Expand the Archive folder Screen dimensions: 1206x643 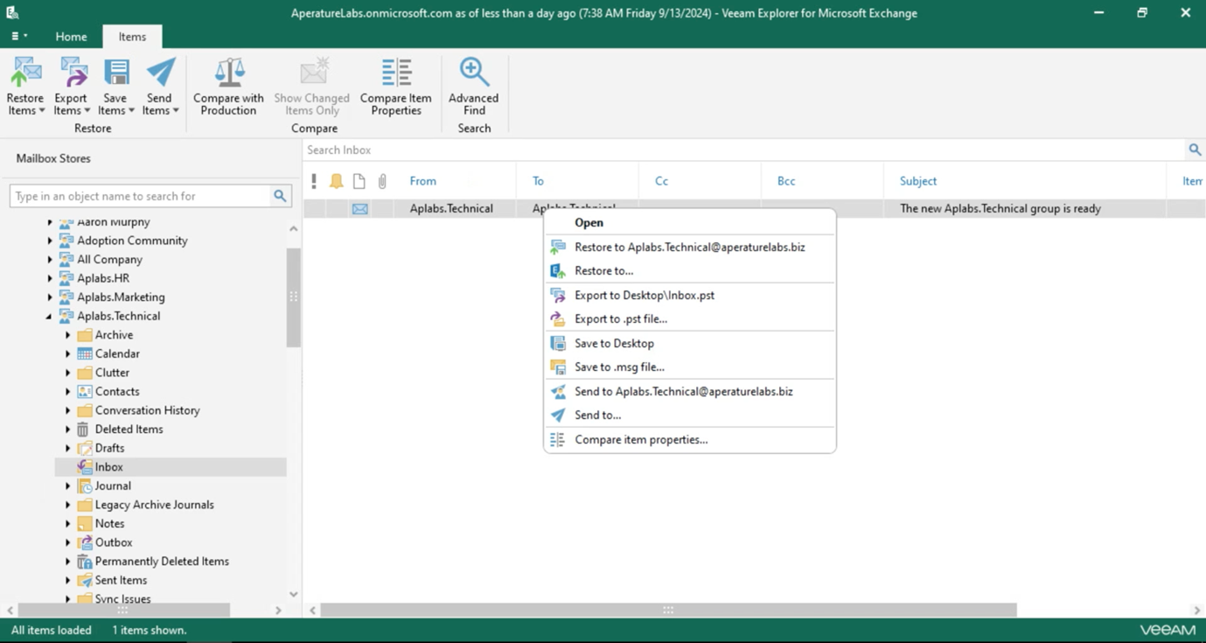[x=68, y=335]
